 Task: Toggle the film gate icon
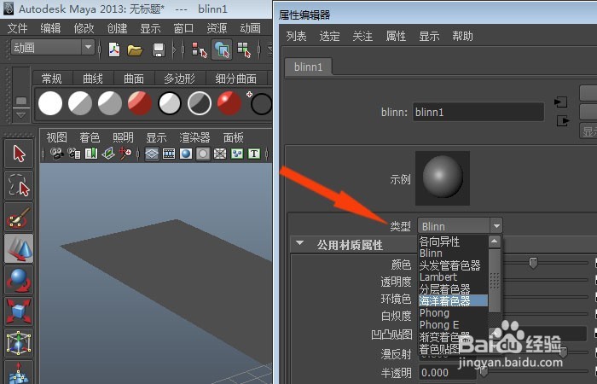169,154
